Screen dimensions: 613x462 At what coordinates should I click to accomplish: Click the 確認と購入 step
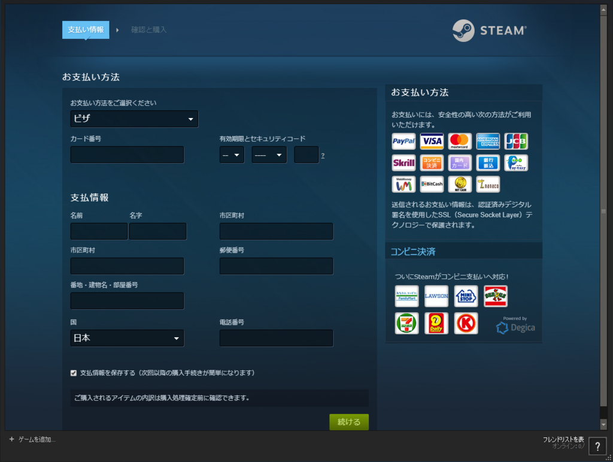(x=148, y=29)
